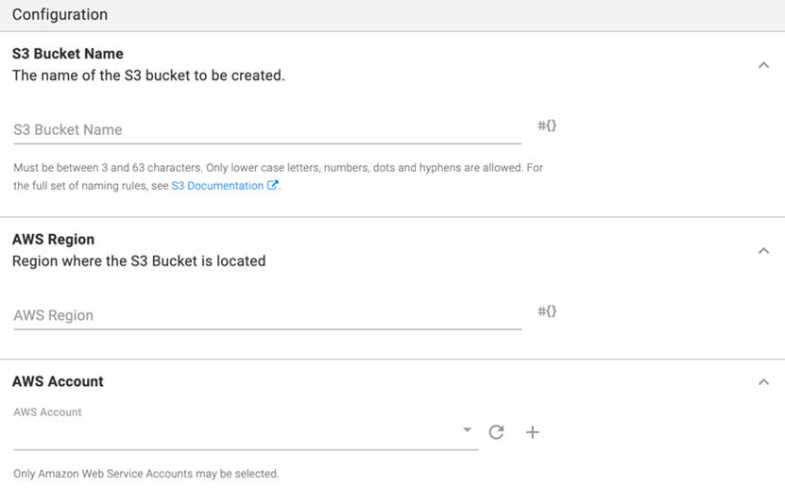Click the AWS Account selection field
The image size is (785, 503).
236,433
